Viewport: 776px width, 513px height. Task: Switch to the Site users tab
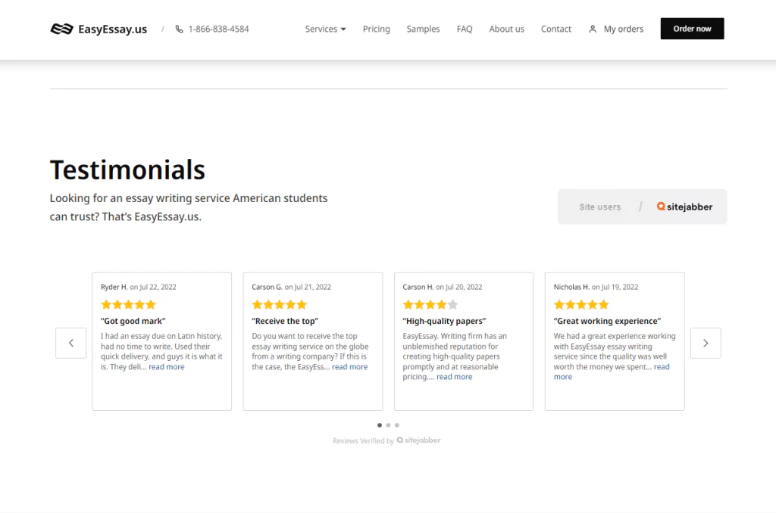click(x=600, y=207)
